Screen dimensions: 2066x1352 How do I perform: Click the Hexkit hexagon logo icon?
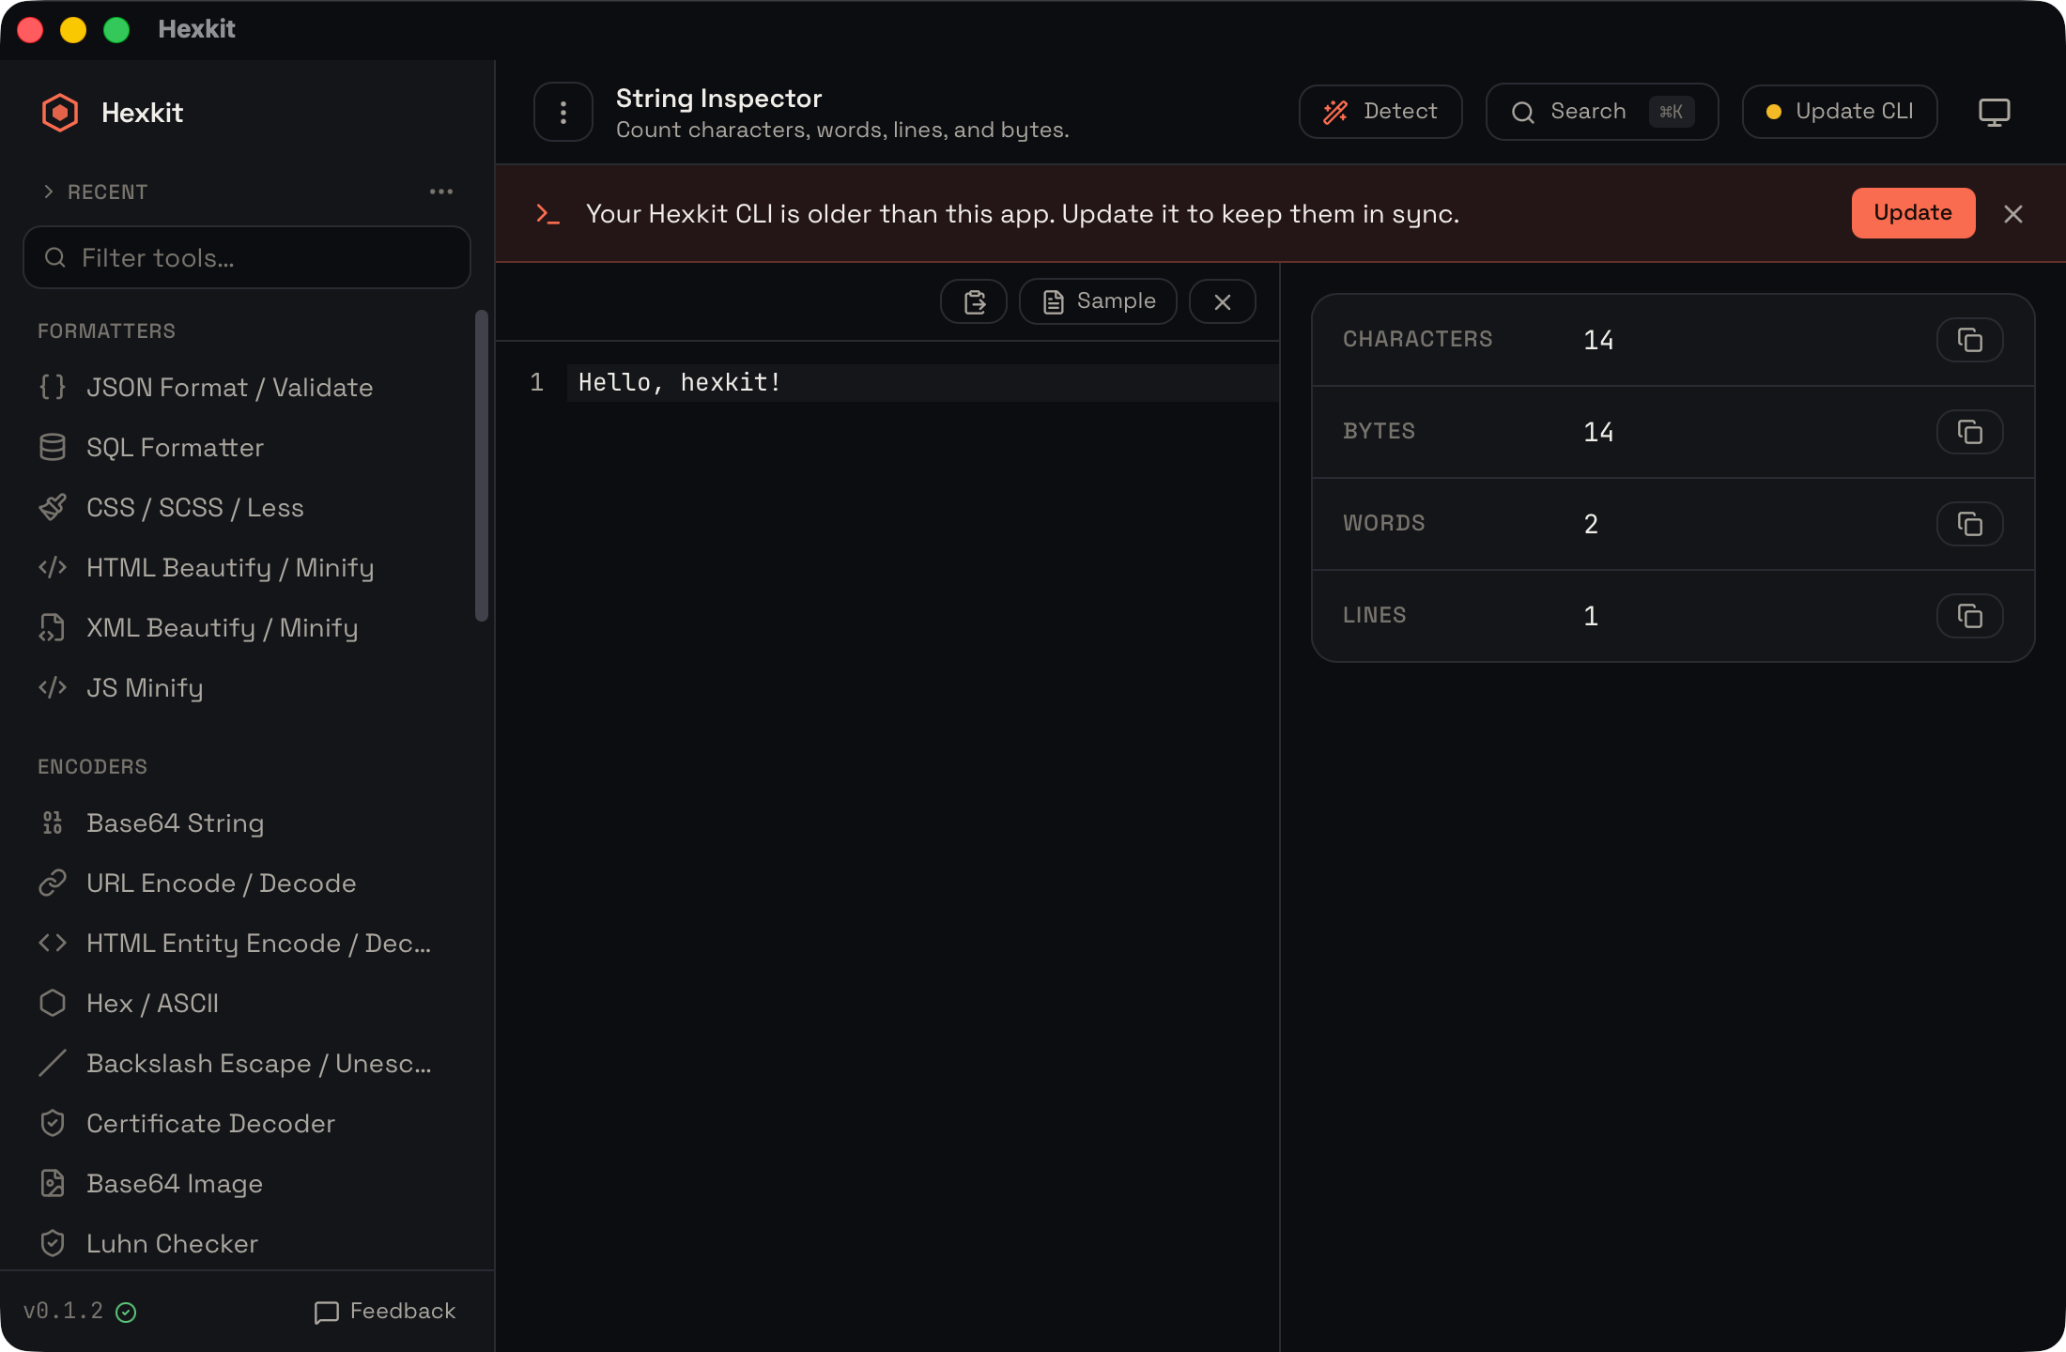click(x=60, y=113)
